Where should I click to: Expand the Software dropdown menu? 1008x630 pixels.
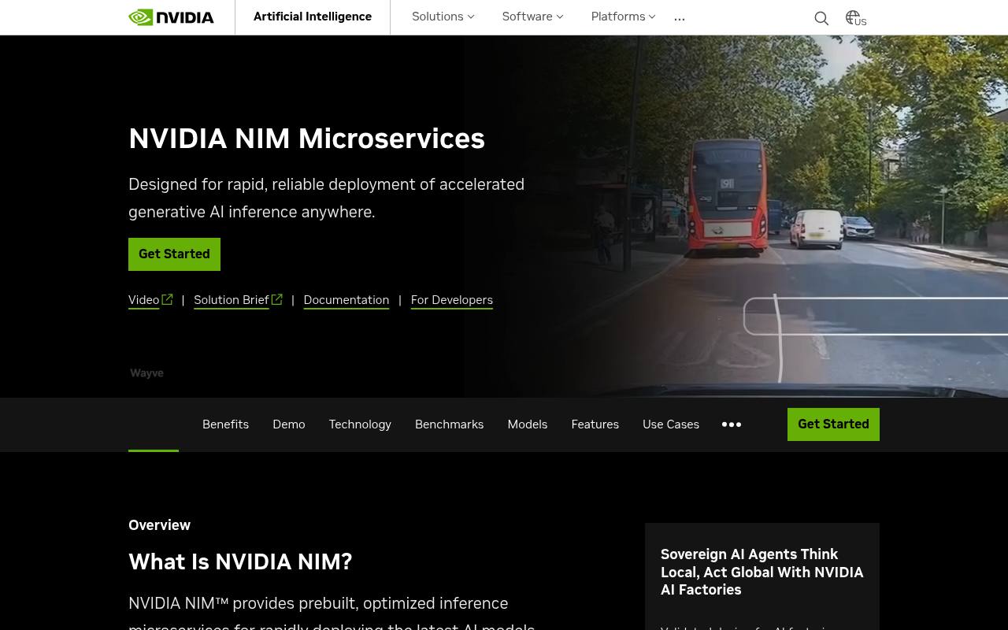pos(533,17)
